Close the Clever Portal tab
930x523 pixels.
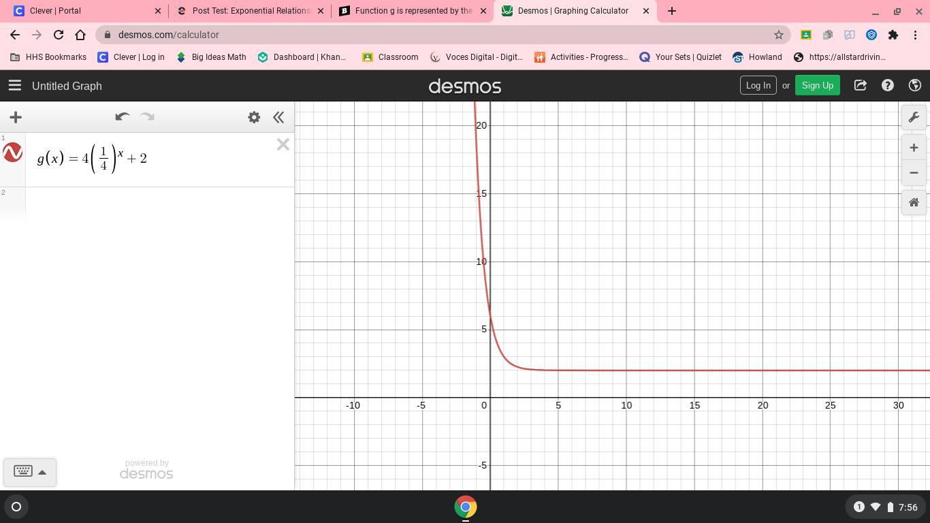pyautogui.click(x=158, y=11)
